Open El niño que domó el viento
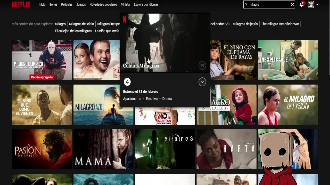The width and height of the screenshot is (330, 185). [42, 105]
